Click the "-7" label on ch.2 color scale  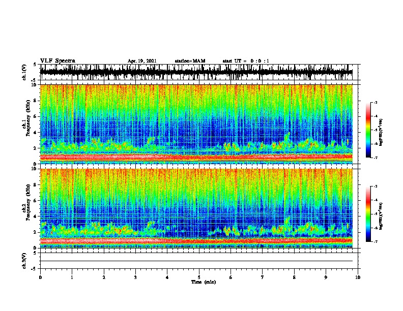coord(376,241)
